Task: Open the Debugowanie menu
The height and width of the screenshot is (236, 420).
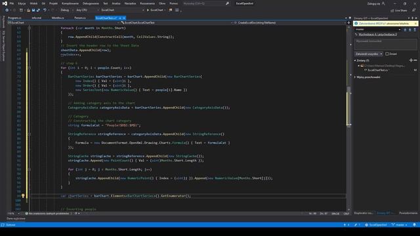Action: pyautogui.click(x=91, y=3)
